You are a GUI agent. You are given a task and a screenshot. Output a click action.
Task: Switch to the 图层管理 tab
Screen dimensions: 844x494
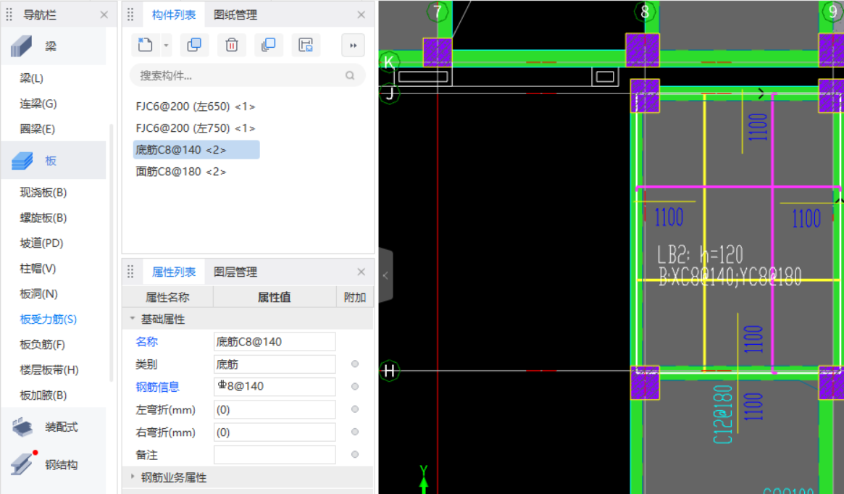[235, 272]
